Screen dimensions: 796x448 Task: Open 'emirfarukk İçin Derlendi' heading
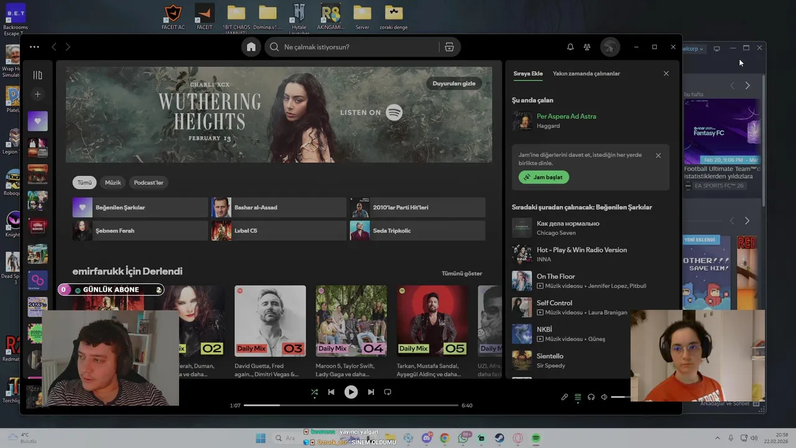tap(127, 271)
